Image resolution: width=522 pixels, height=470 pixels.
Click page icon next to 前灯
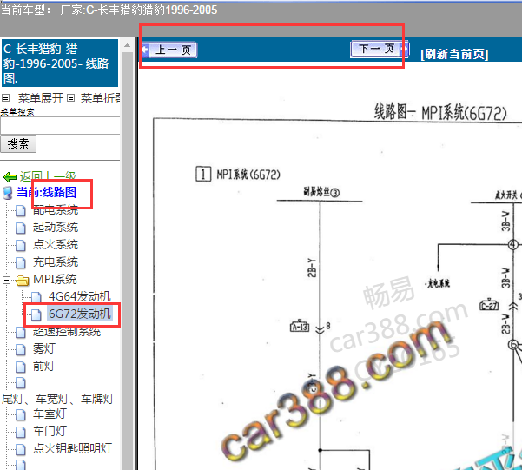click(x=21, y=367)
